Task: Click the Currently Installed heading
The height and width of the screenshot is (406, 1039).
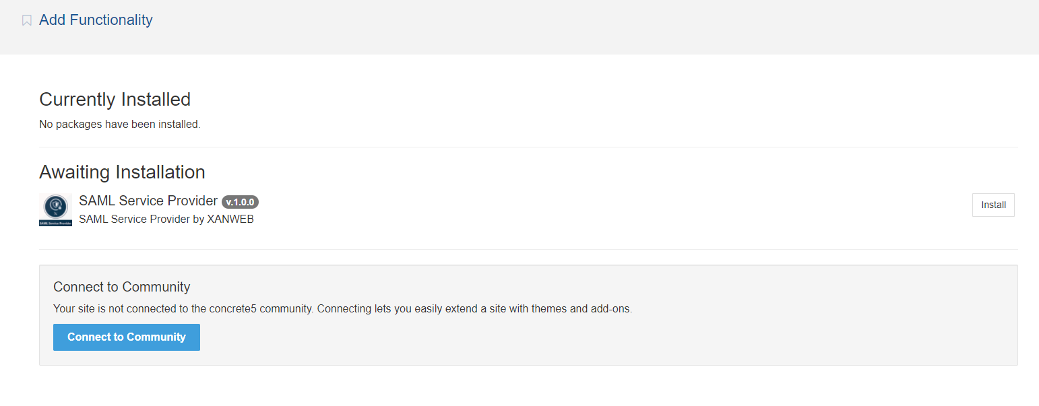Action: click(115, 100)
